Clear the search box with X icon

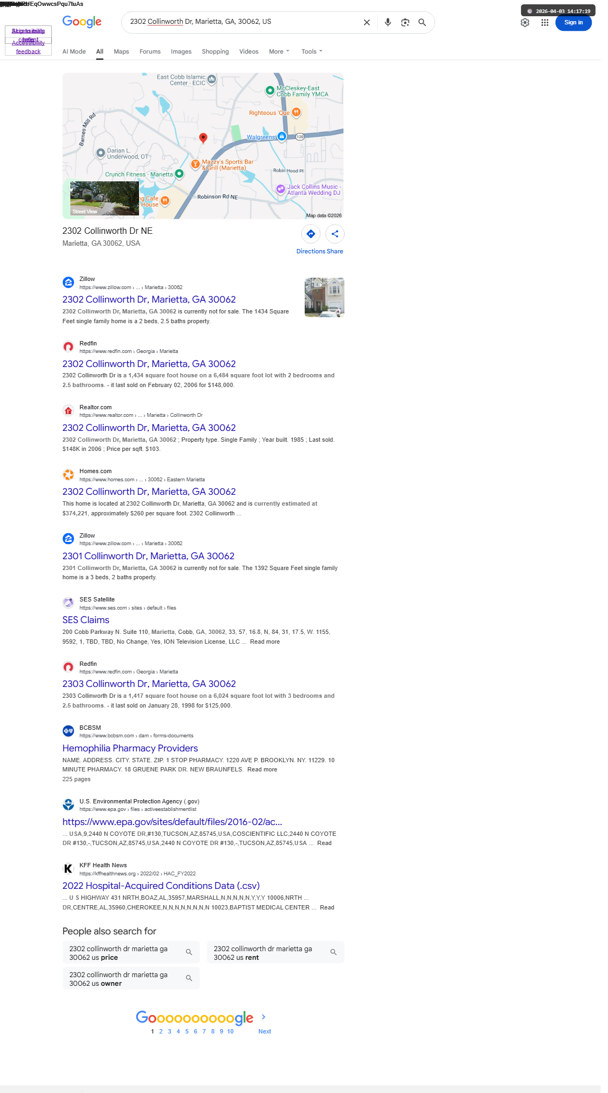(x=367, y=22)
